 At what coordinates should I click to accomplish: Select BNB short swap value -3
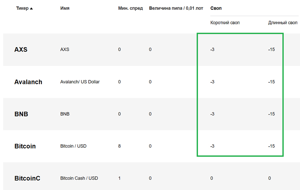212,114
